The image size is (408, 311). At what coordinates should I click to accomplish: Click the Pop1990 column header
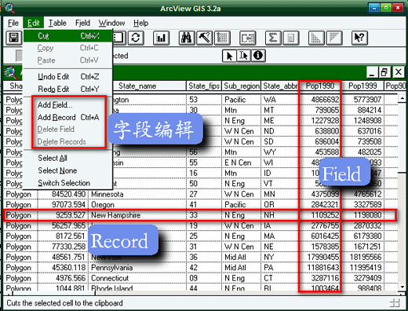click(x=320, y=86)
